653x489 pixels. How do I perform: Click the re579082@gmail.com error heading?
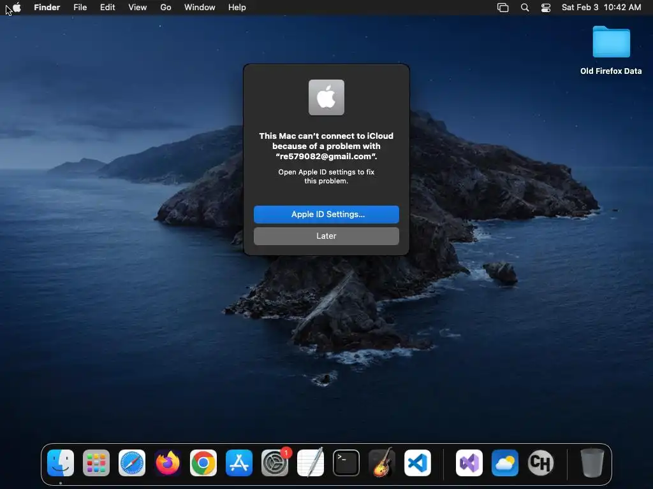(x=326, y=146)
